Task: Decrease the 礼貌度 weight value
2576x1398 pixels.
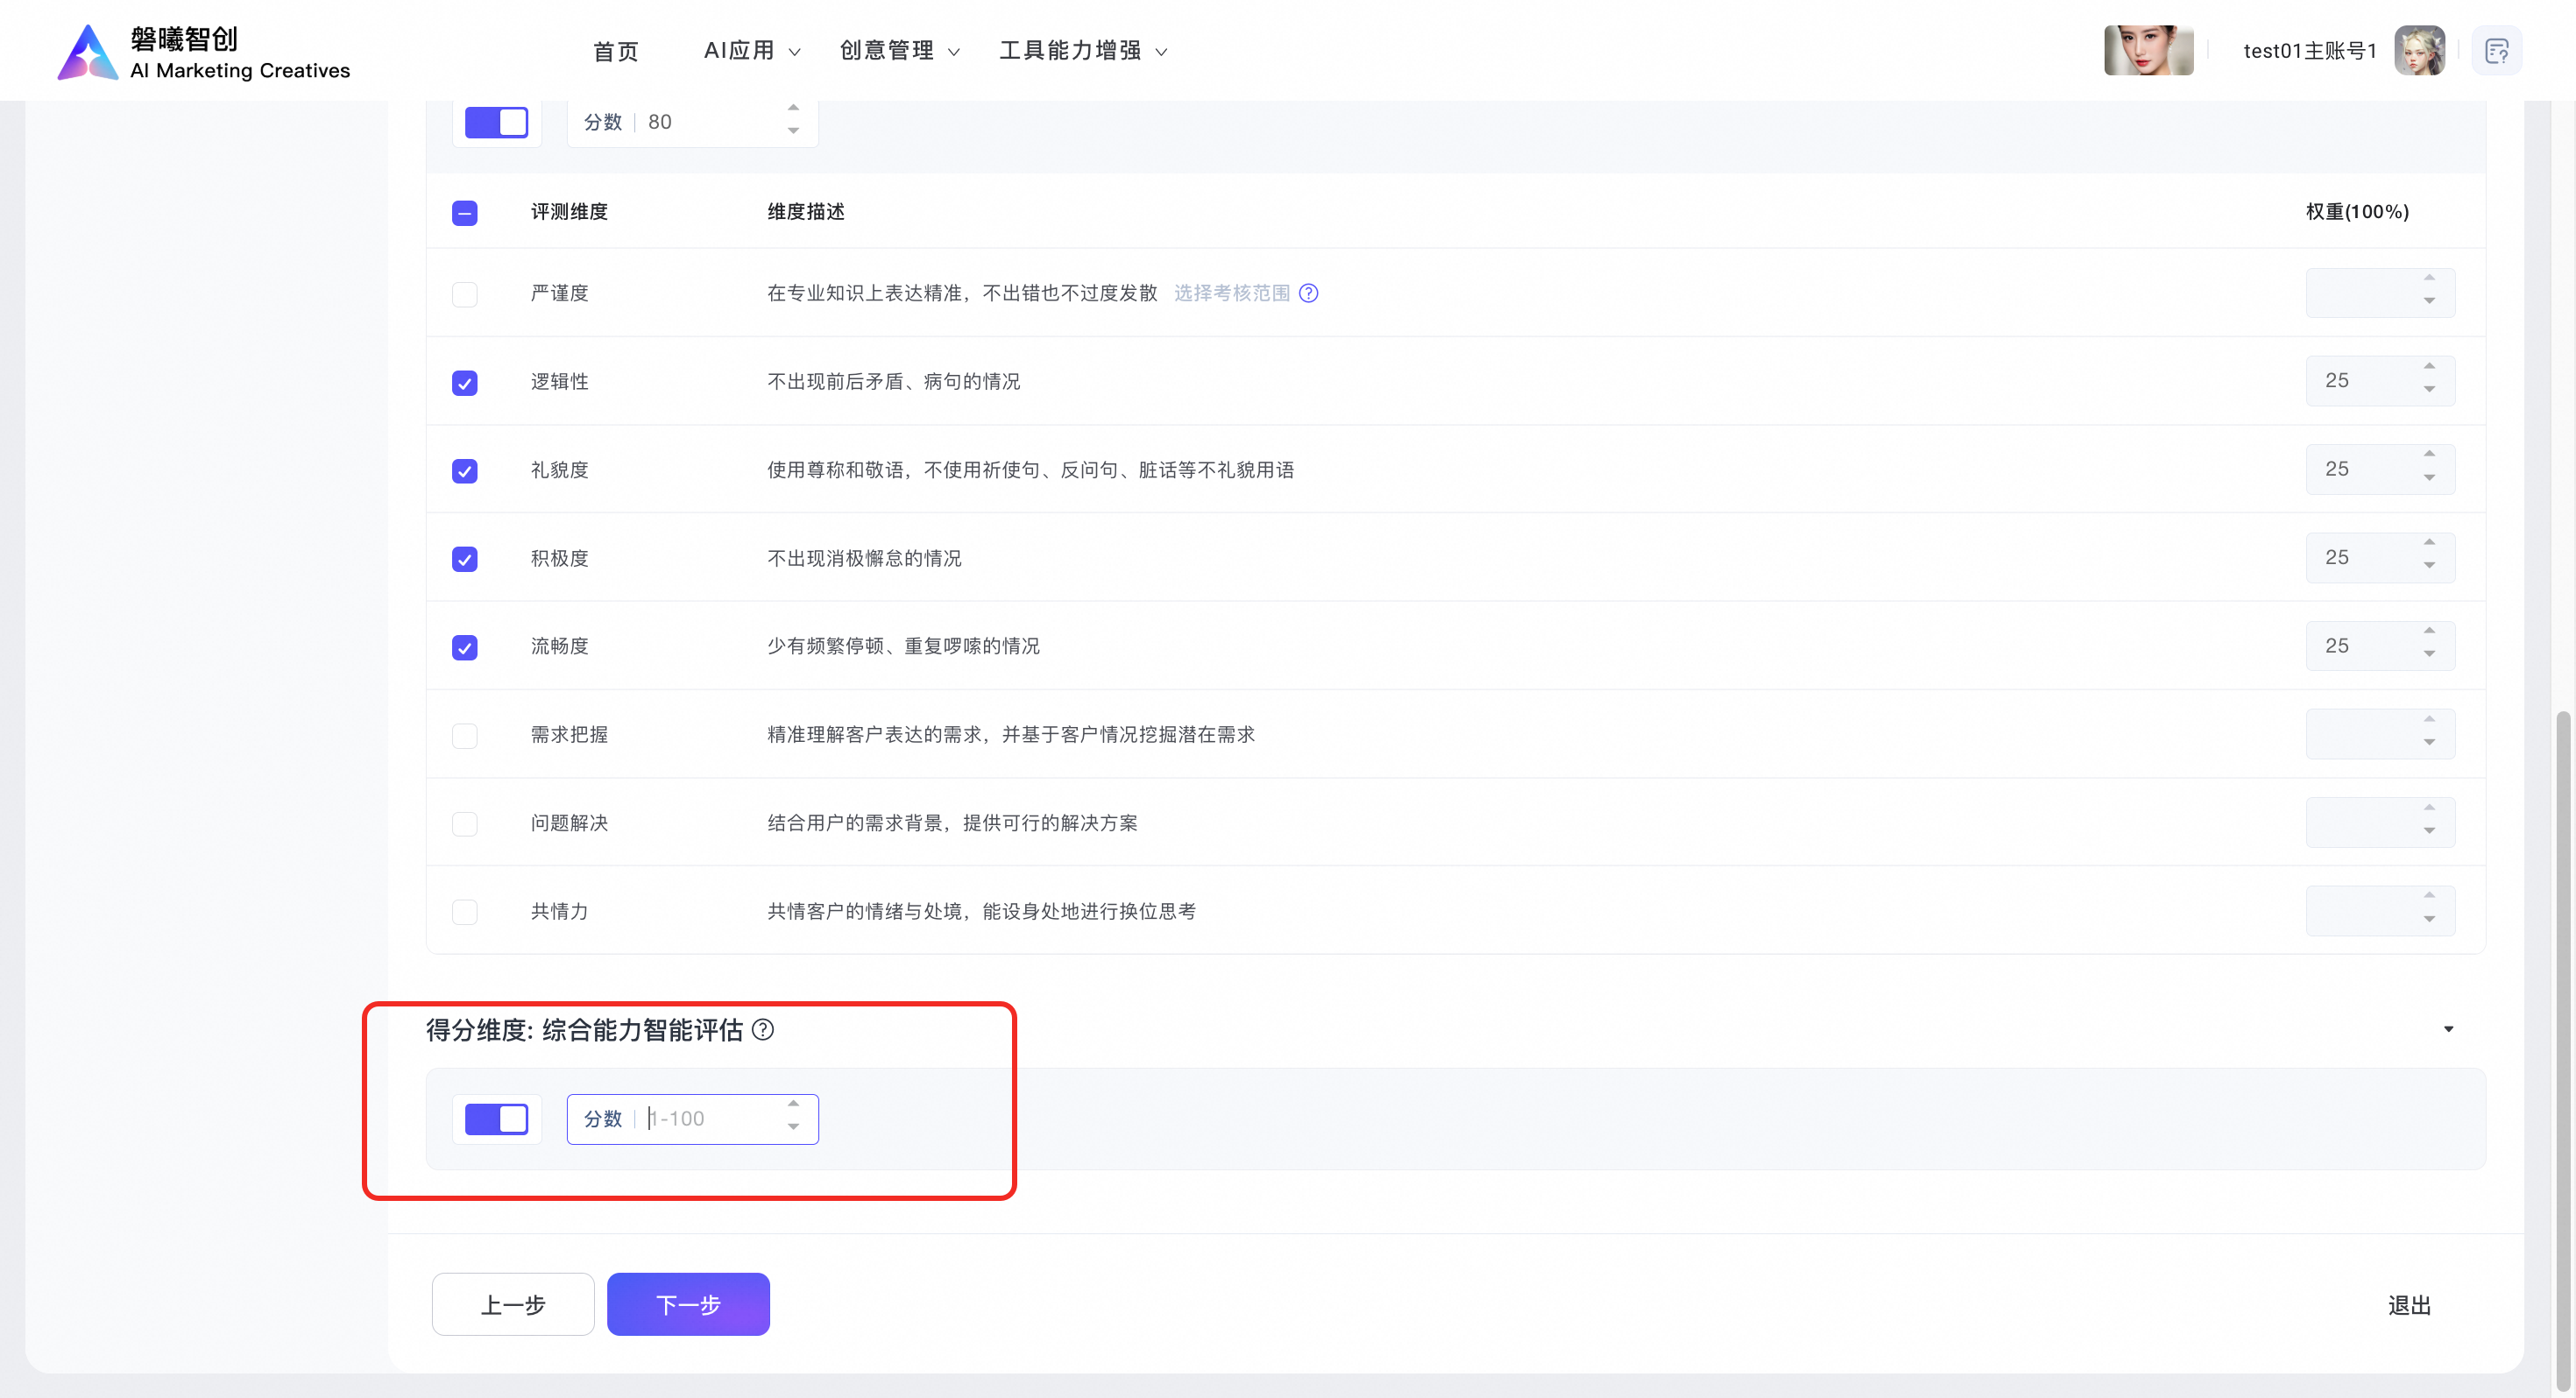Action: point(2429,478)
